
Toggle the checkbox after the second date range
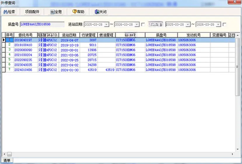224,25
